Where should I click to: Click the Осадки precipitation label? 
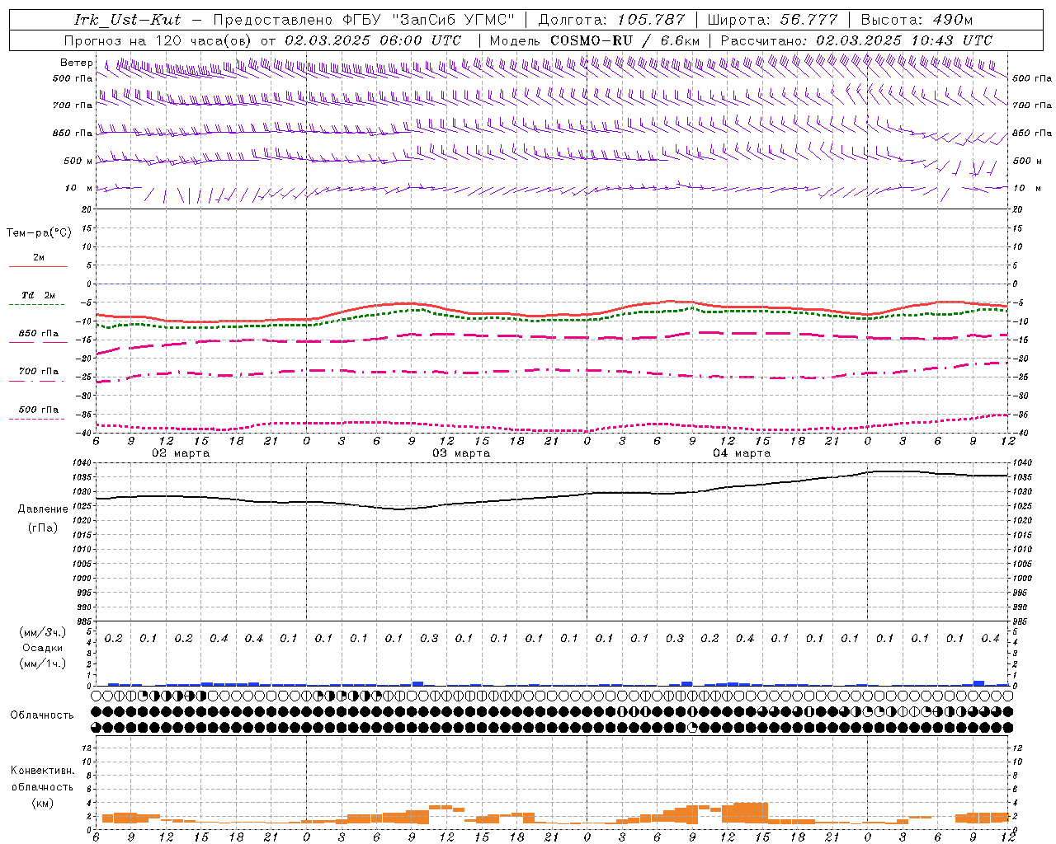click(x=43, y=648)
